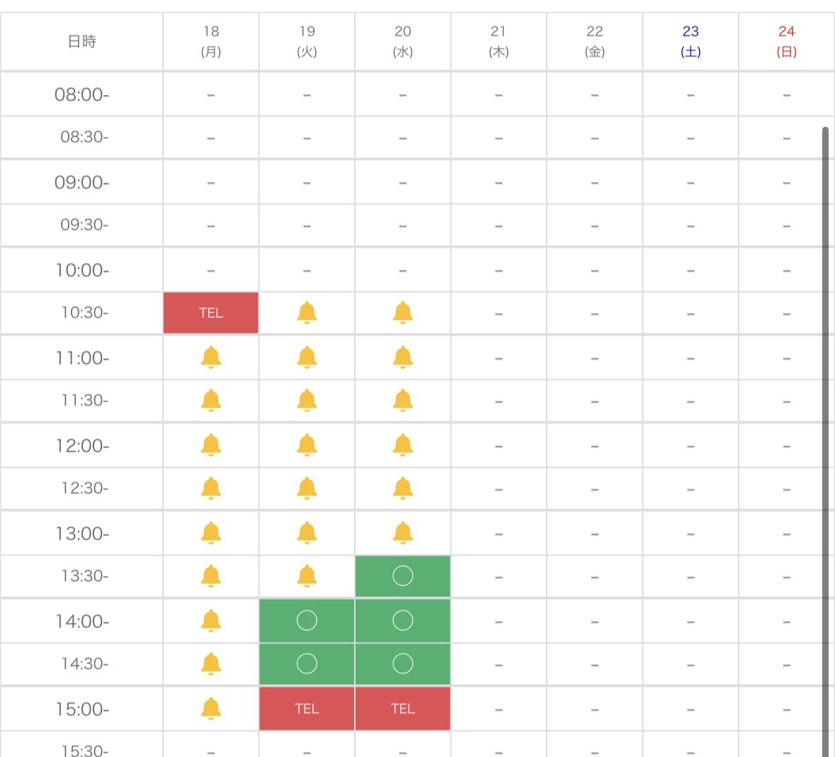Reserve the green circle slot Wednesday 14:30

tap(402, 664)
